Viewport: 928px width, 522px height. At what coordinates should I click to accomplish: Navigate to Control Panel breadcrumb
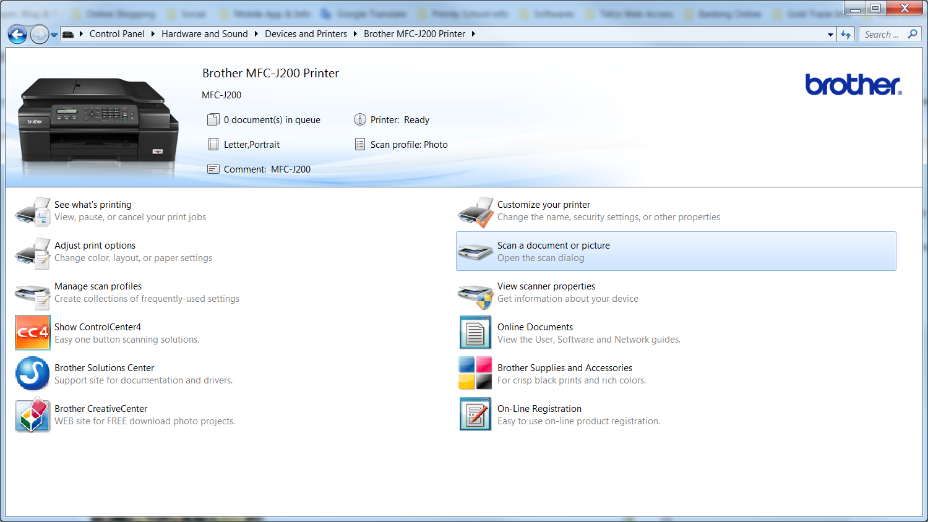pos(117,34)
